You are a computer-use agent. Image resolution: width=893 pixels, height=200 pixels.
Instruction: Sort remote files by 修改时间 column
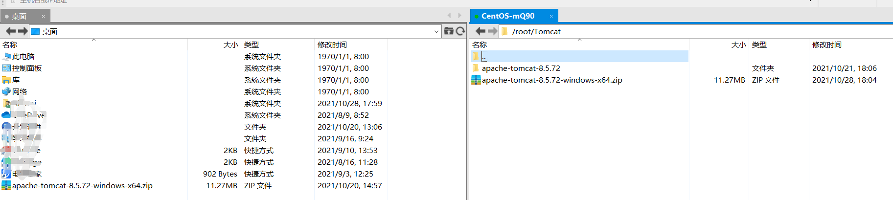[827, 44]
